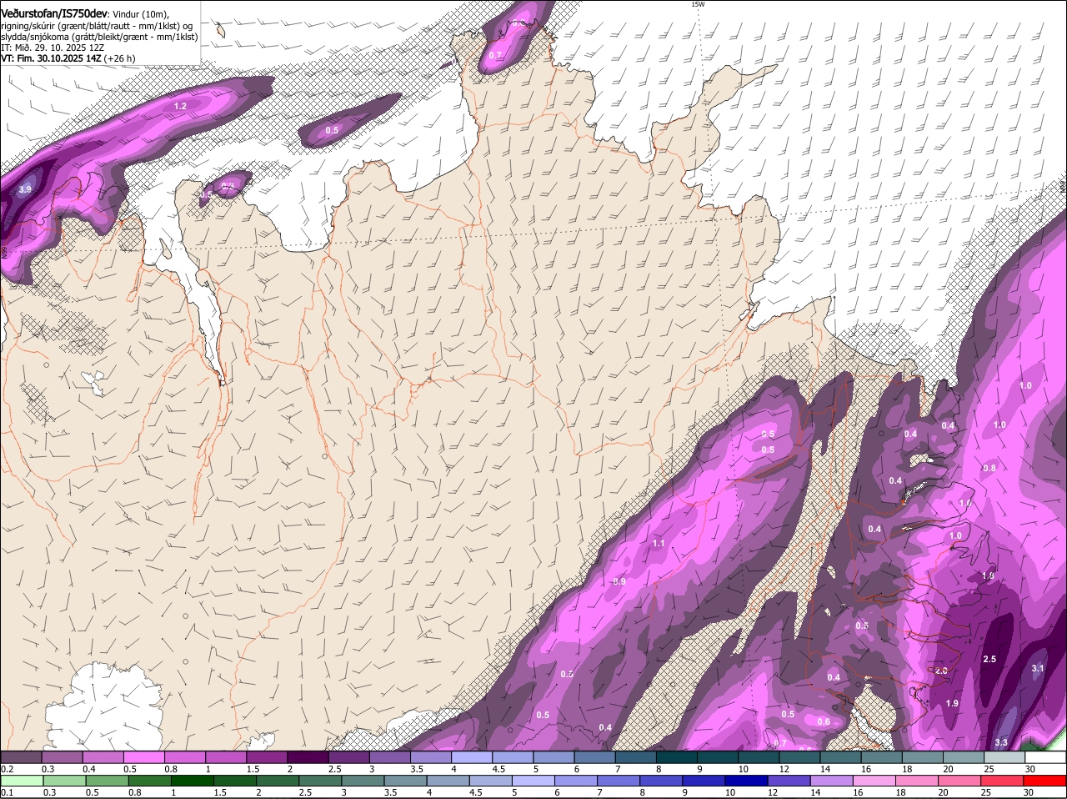The width and height of the screenshot is (1067, 799).
Task: Click the 'VT: Fim. 30.10.2025 14Z (+26 h)' line
Action: (68, 58)
